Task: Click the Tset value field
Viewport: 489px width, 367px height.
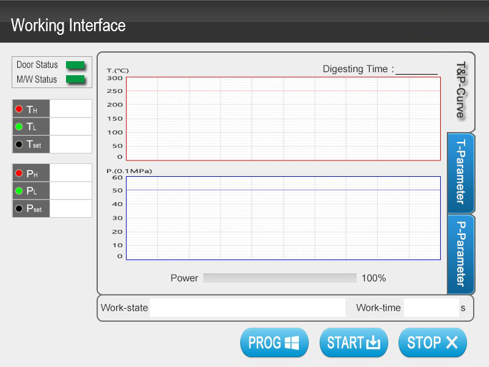Action: click(70, 144)
